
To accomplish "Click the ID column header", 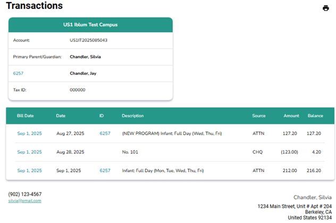I will [102, 116].
